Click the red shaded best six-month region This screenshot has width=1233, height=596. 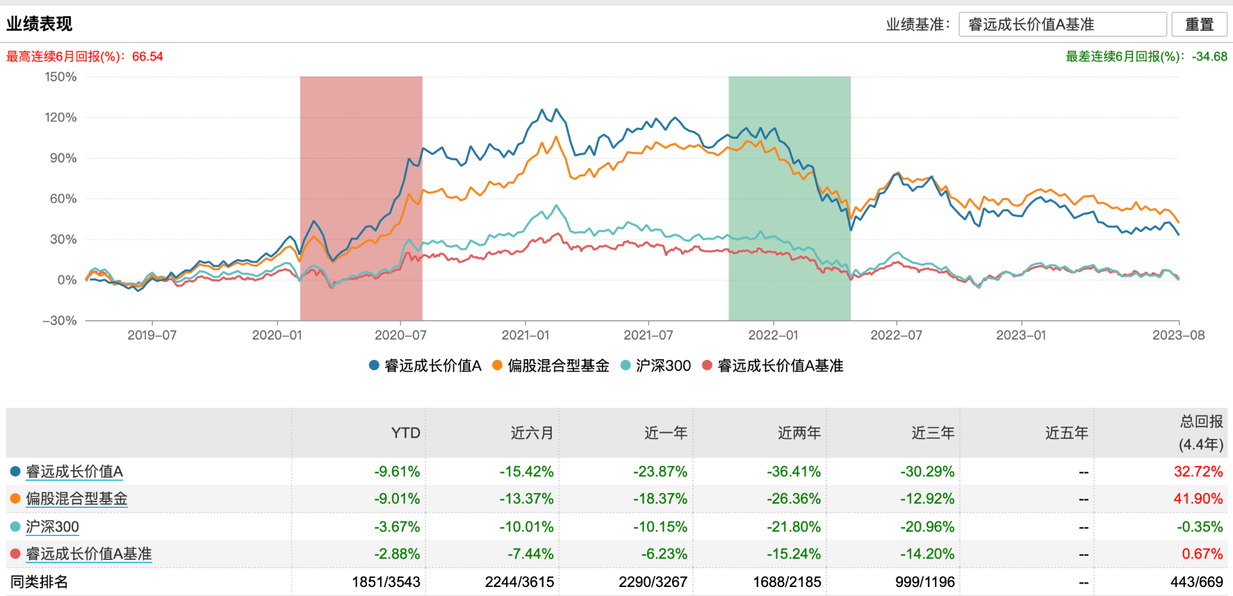coord(361,139)
